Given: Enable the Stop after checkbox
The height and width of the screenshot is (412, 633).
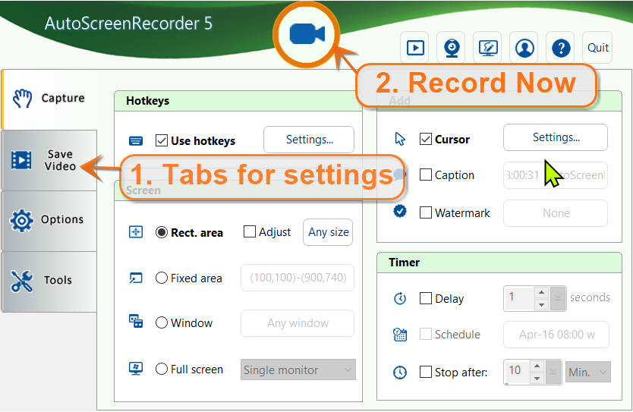Looking at the screenshot, I should 426,373.
